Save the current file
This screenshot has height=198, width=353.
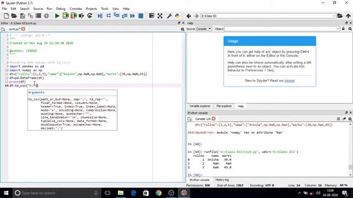click(x=22, y=16)
